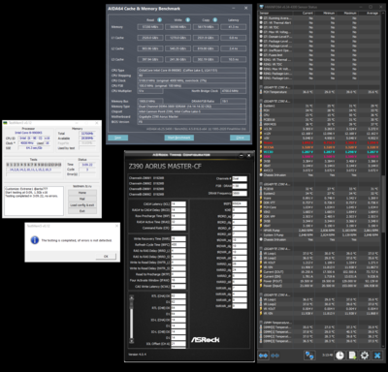388x372 pixels.
Task: Click the info icon next to Write
Action: [187, 20]
